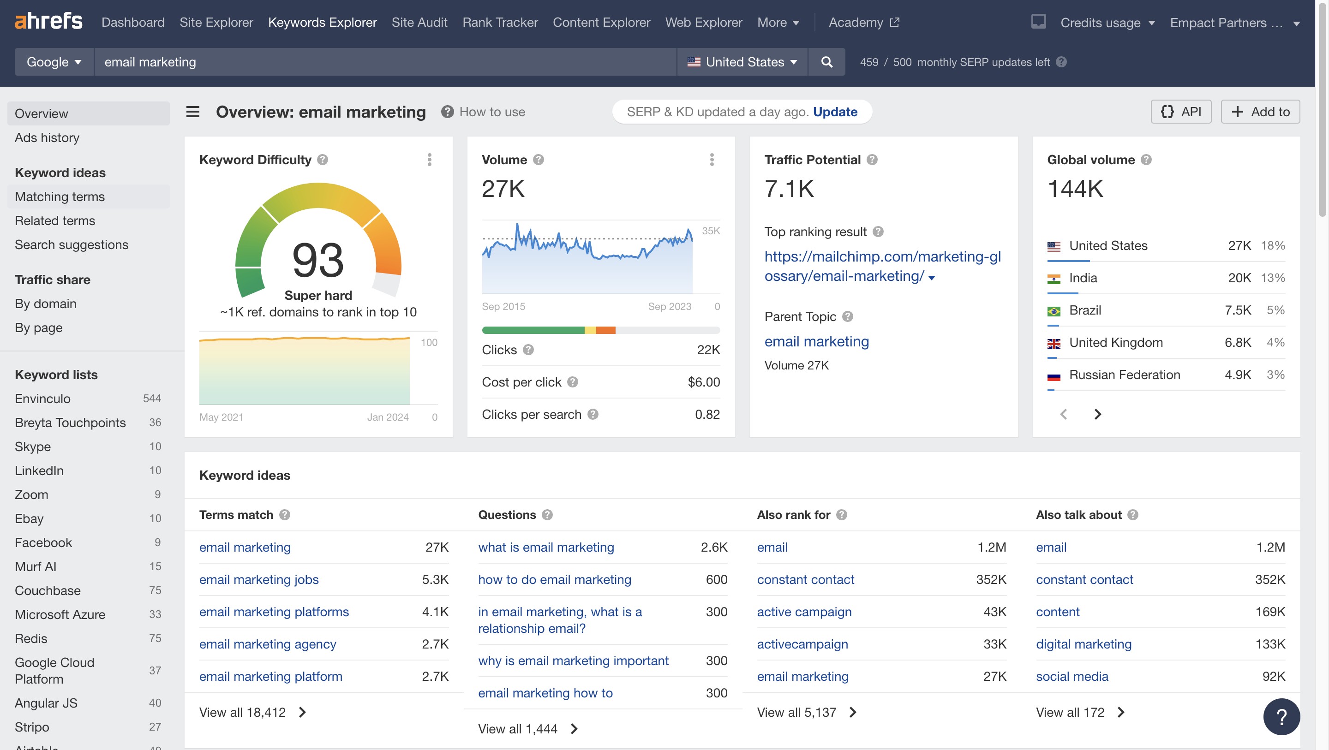Screen dimensions: 1329x750
Task: Click the clicks distribution color bar
Action: point(600,330)
